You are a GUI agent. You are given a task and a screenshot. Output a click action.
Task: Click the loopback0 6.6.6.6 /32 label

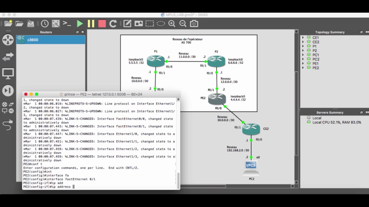[236, 61]
